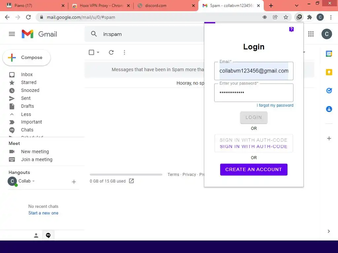Image resolution: width=338 pixels, height=253 pixels.
Task: Open storage management link icon
Action: click(131, 181)
